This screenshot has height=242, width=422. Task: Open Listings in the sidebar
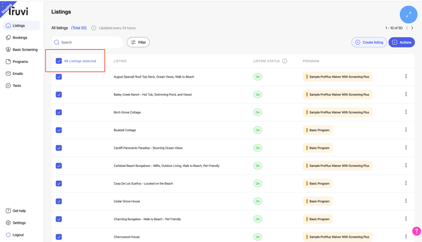point(21,26)
